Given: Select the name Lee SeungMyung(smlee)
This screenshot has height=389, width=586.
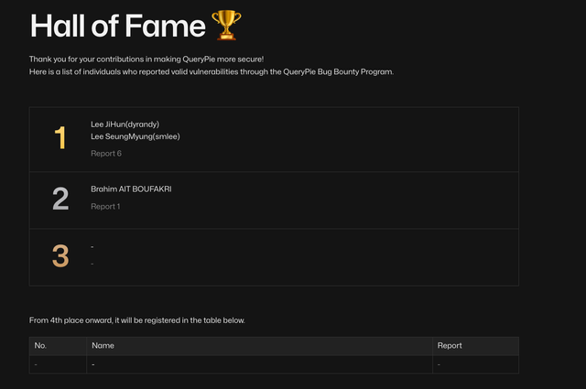Looking at the screenshot, I should (x=135, y=136).
